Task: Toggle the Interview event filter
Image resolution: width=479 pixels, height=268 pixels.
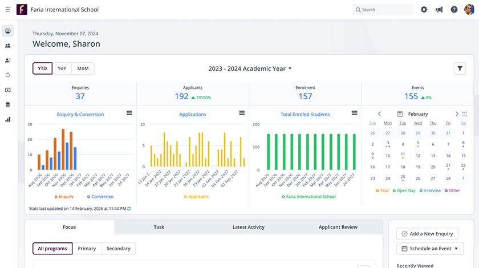Action: coord(430,190)
